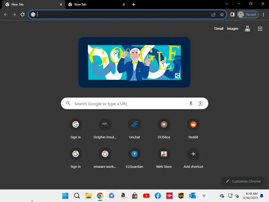Image resolution: width=269 pixels, height=202 pixels.
Task: Launch YouTube from the taskbar
Action: [x=146, y=196]
